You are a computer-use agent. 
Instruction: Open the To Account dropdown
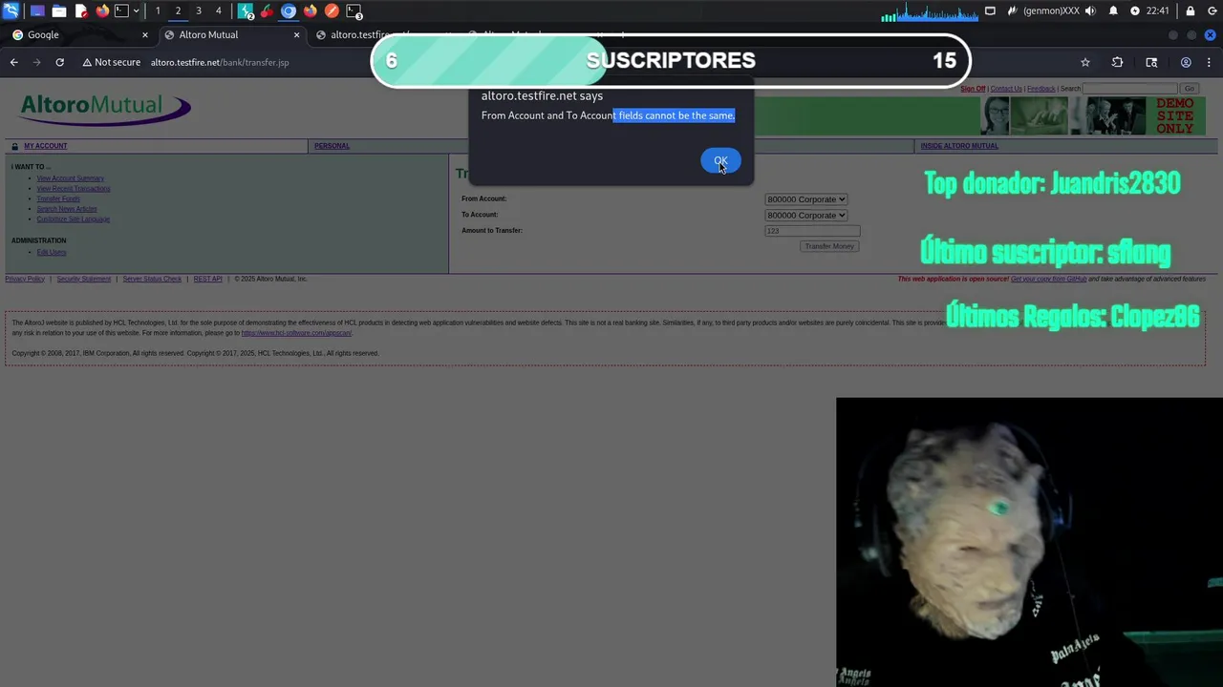806,215
